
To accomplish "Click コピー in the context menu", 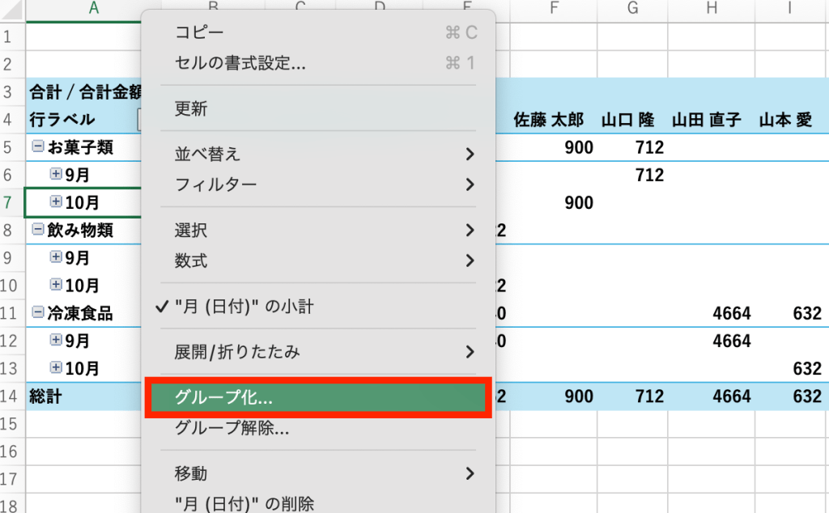I will tap(199, 32).
